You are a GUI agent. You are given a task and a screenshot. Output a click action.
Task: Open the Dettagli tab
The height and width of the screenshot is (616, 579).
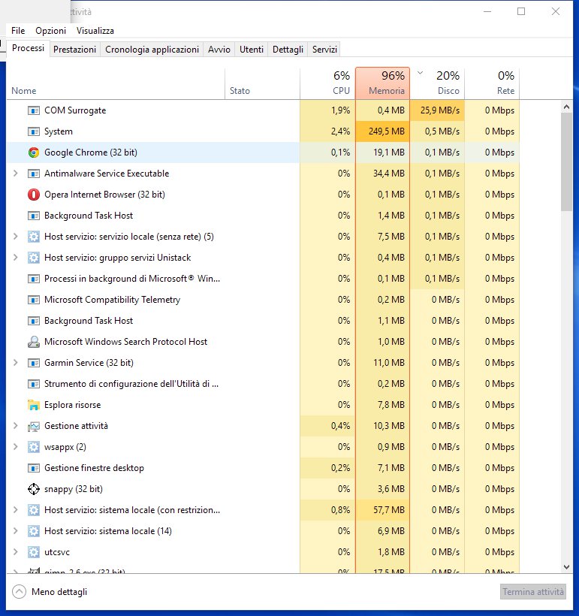tap(288, 50)
